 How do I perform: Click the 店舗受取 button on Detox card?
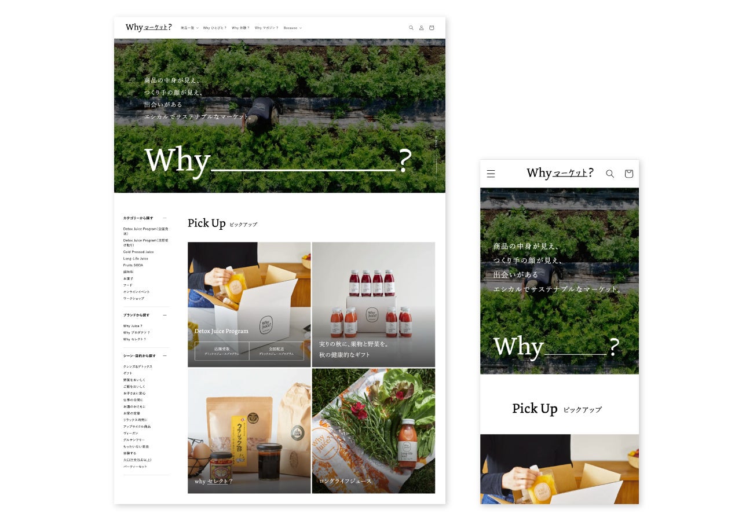coord(222,351)
